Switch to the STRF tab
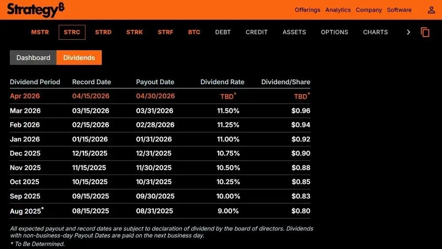442x249 pixels. click(165, 32)
